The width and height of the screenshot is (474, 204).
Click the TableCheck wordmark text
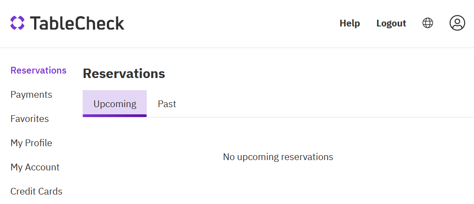[x=77, y=23]
